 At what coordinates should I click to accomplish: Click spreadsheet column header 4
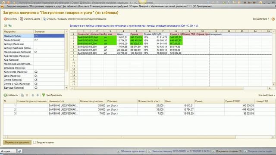coord(123,31)
